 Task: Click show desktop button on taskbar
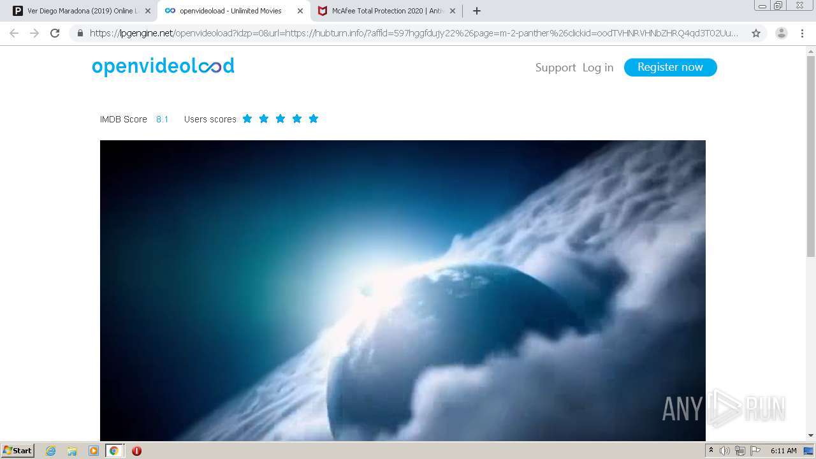coord(809,451)
